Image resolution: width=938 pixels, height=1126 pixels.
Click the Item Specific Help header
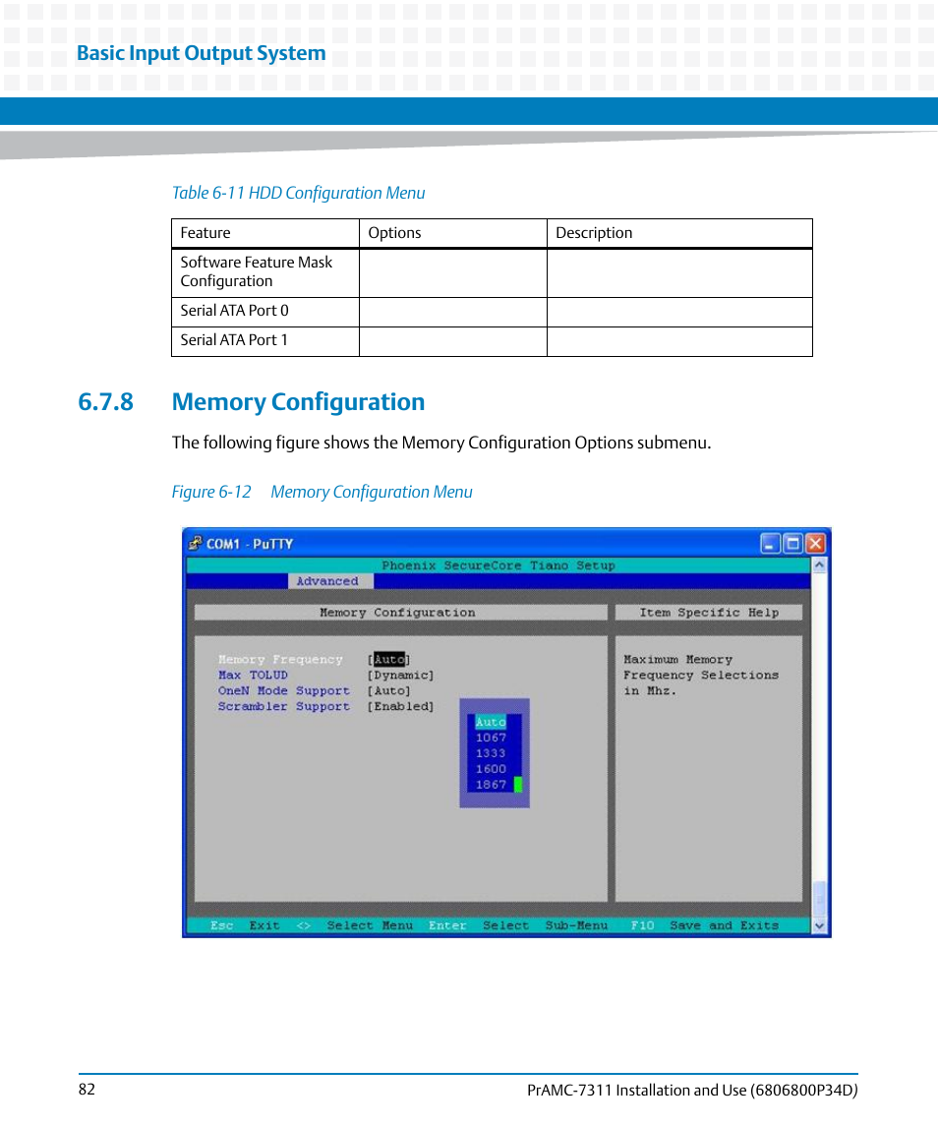pos(709,613)
